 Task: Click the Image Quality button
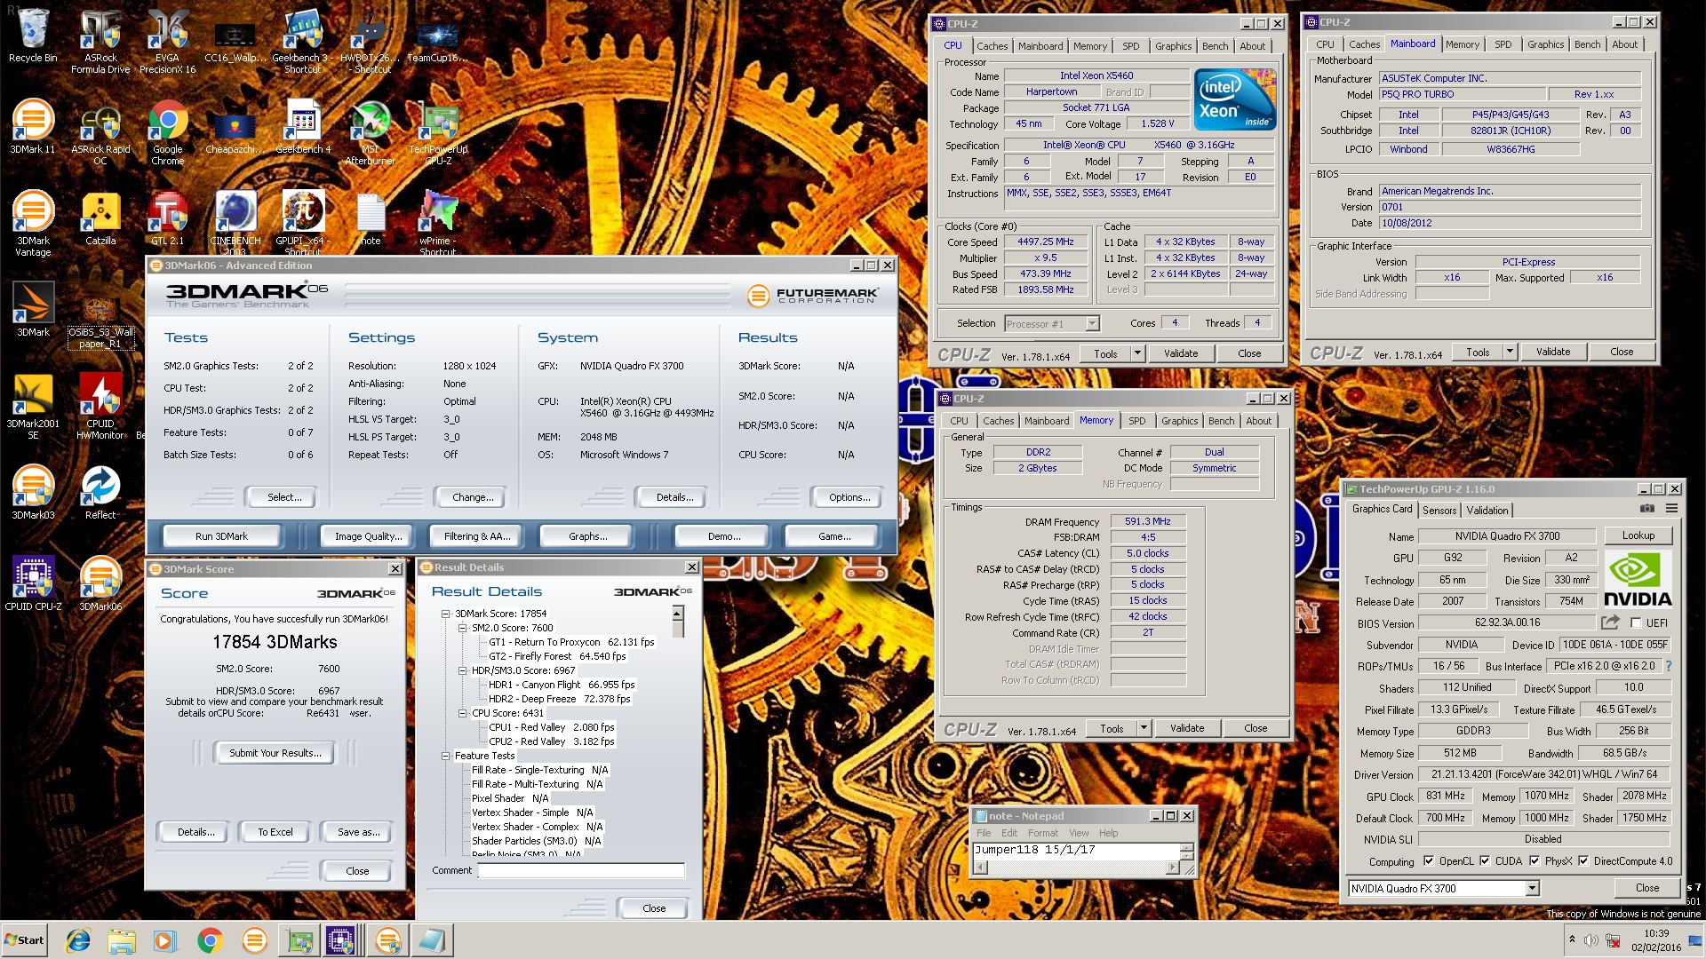pos(368,536)
